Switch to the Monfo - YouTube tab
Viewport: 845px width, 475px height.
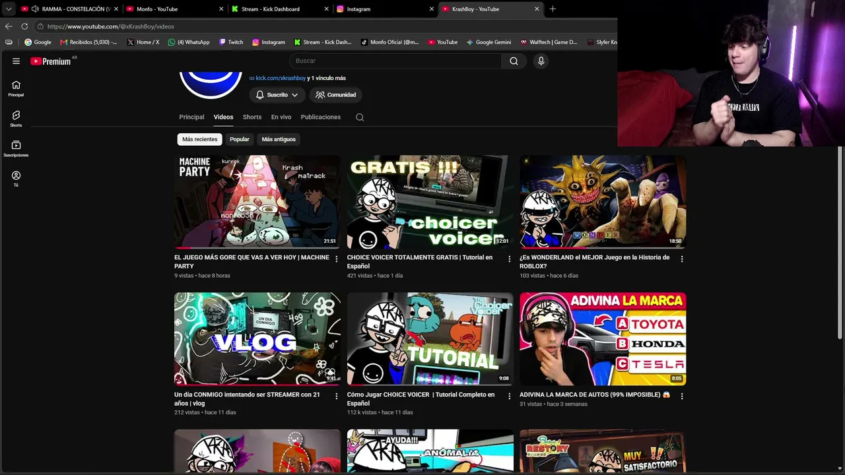(174, 9)
